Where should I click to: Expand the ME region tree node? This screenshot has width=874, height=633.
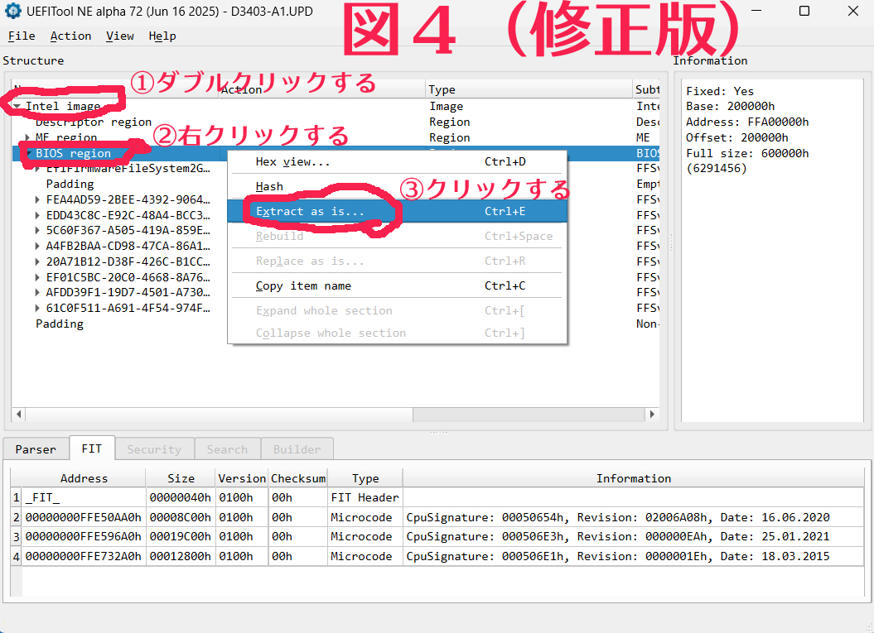[x=28, y=137]
